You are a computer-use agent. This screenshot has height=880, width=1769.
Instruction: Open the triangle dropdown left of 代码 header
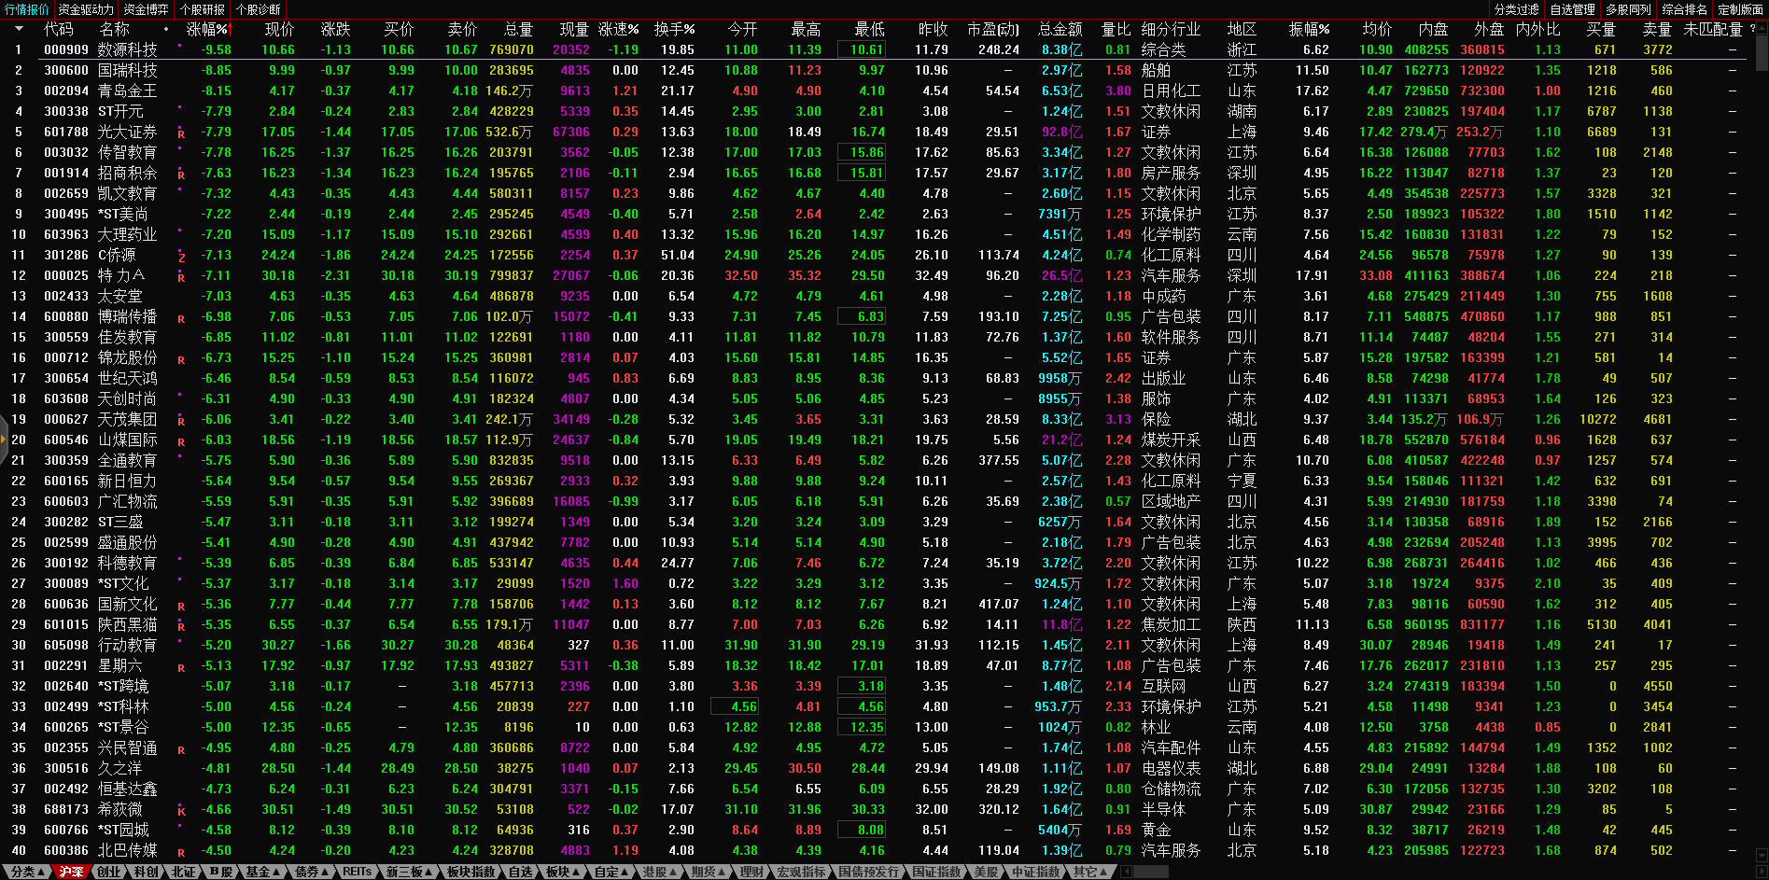tap(19, 29)
